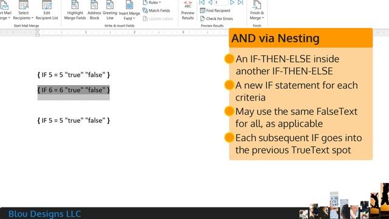Open Start Mail Merge menu
The width and height of the screenshot is (389, 219).
coord(5,10)
